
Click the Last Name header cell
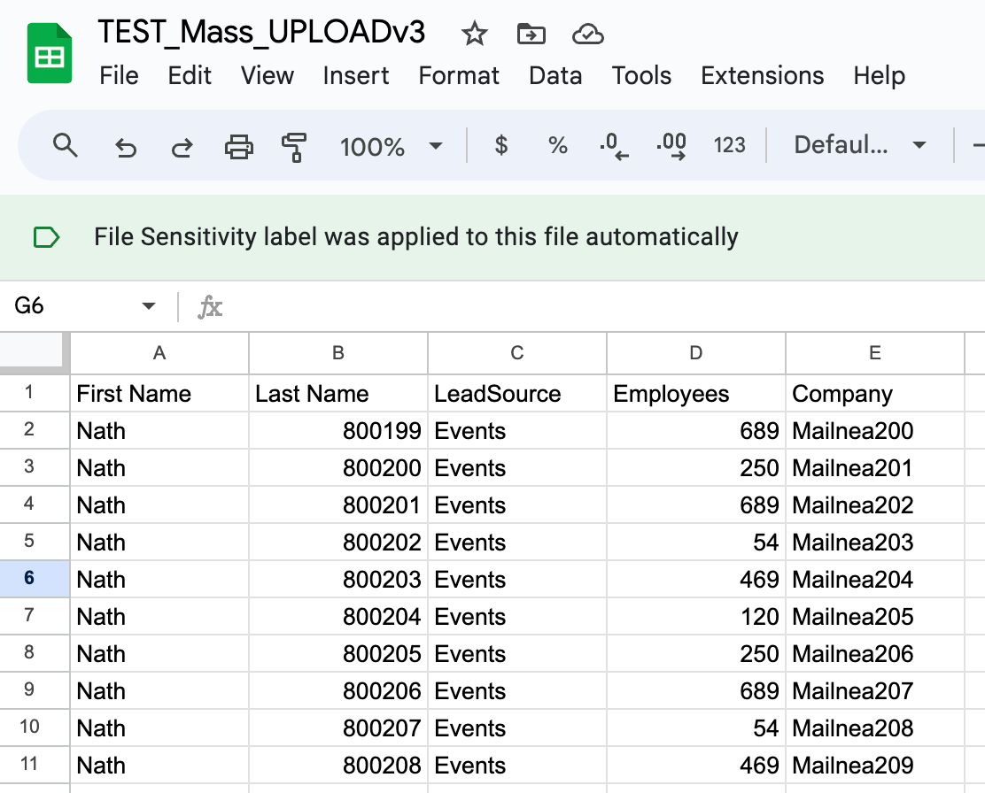click(x=338, y=394)
